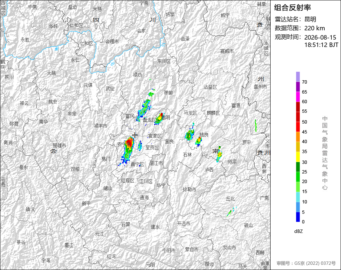Click the small echo south of 丘北

point(231,212)
